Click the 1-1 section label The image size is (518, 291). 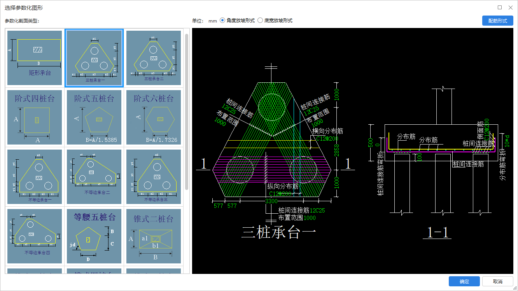(x=437, y=232)
